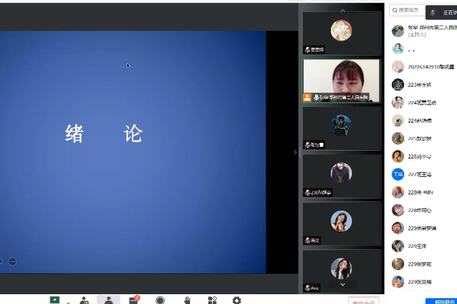The image size is (457, 304).
Task: Click the three-dot more options on slide
Action: pos(12,262)
